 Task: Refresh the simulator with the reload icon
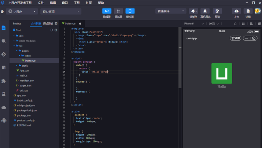pyautogui.click(x=235, y=24)
